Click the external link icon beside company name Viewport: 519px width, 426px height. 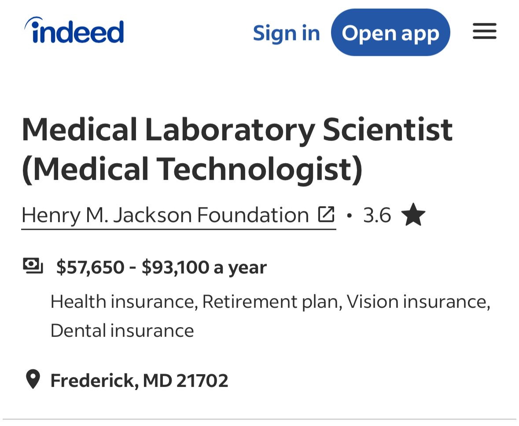326,215
